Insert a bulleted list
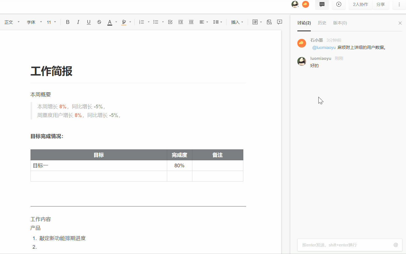This screenshot has width=406, height=254. tap(156, 22)
